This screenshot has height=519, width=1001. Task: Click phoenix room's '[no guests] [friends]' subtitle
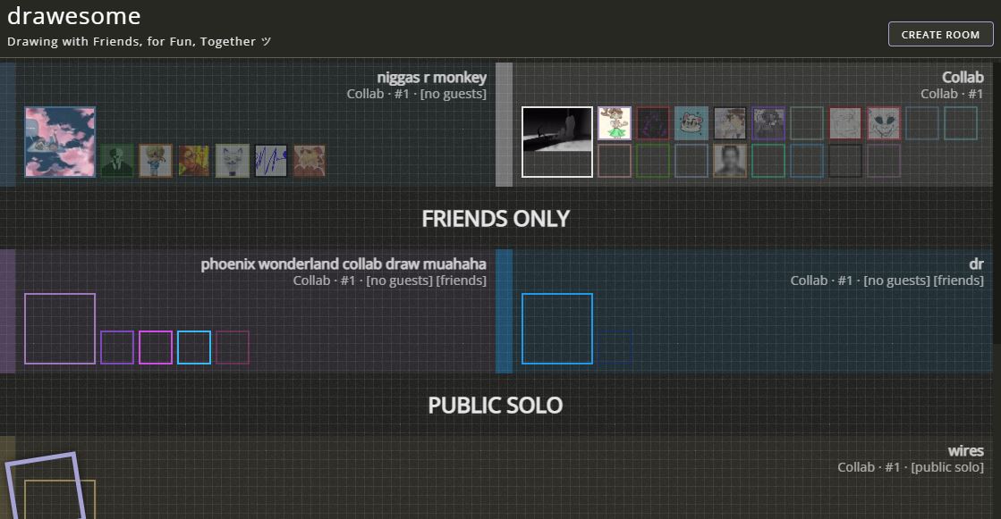coord(426,280)
